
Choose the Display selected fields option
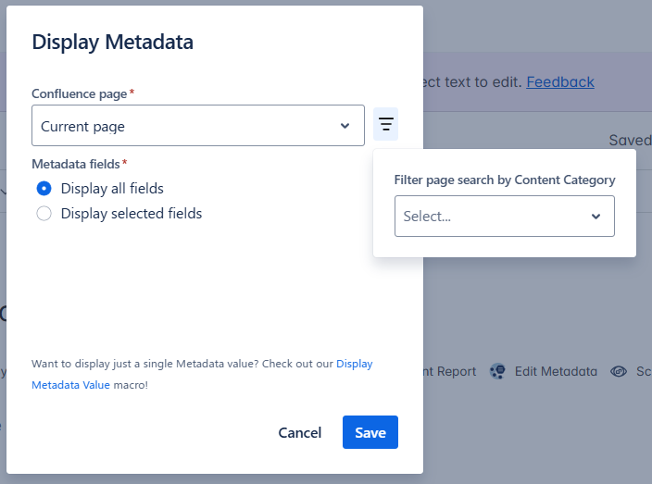coord(44,214)
